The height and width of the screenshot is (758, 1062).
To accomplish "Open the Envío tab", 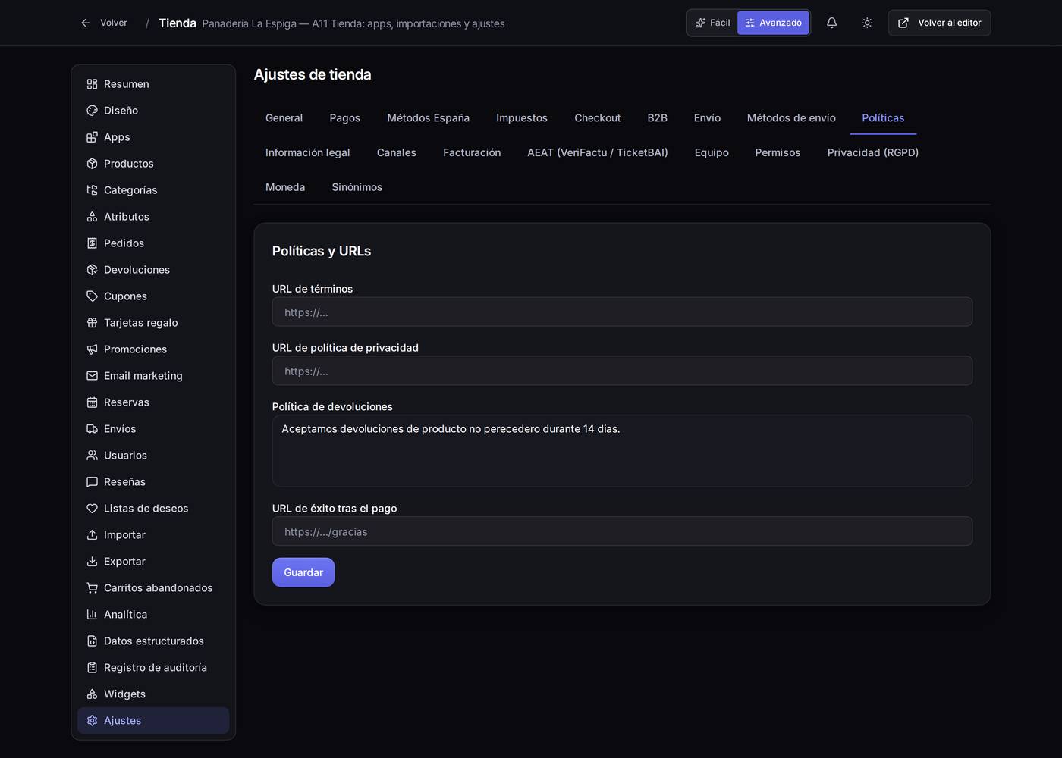I will point(707,118).
